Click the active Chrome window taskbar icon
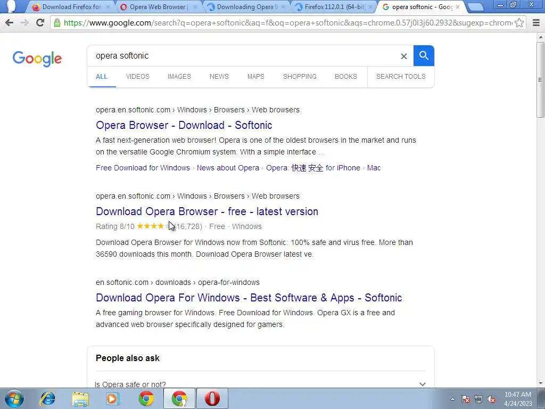 [179, 398]
